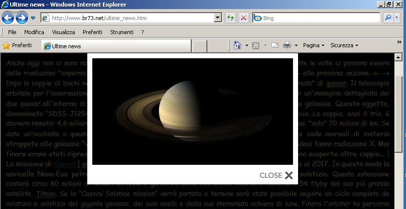Image resolution: width=406 pixels, height=209 pixels.
Task: Follow the quasar link in the text
Action: coord(336,83)
